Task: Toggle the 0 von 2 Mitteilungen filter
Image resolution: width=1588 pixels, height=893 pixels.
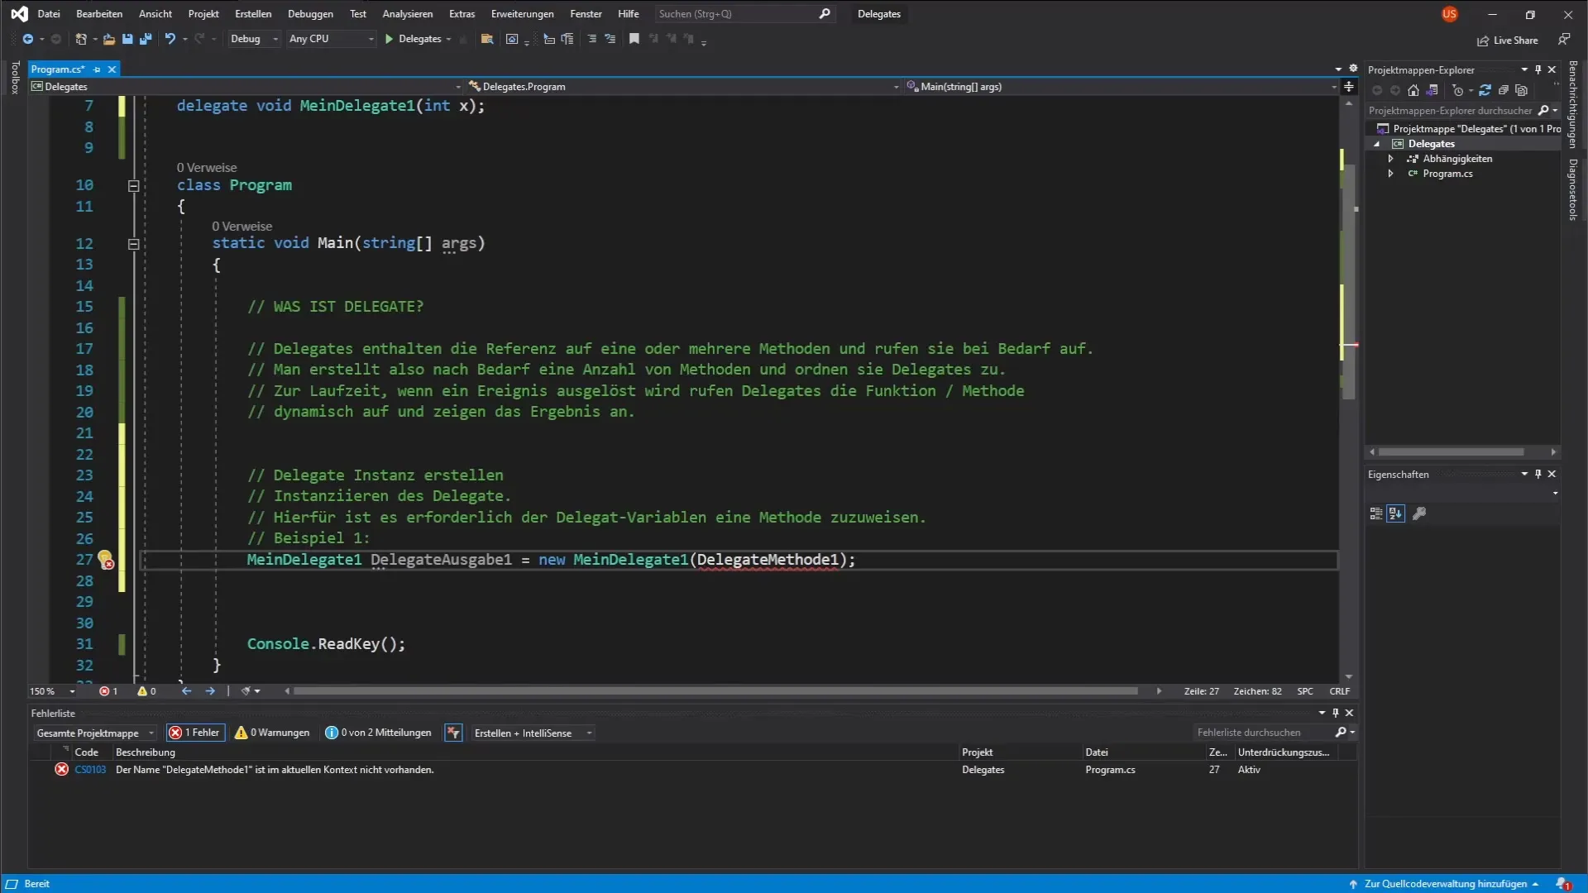Action: tap(379, 733)
